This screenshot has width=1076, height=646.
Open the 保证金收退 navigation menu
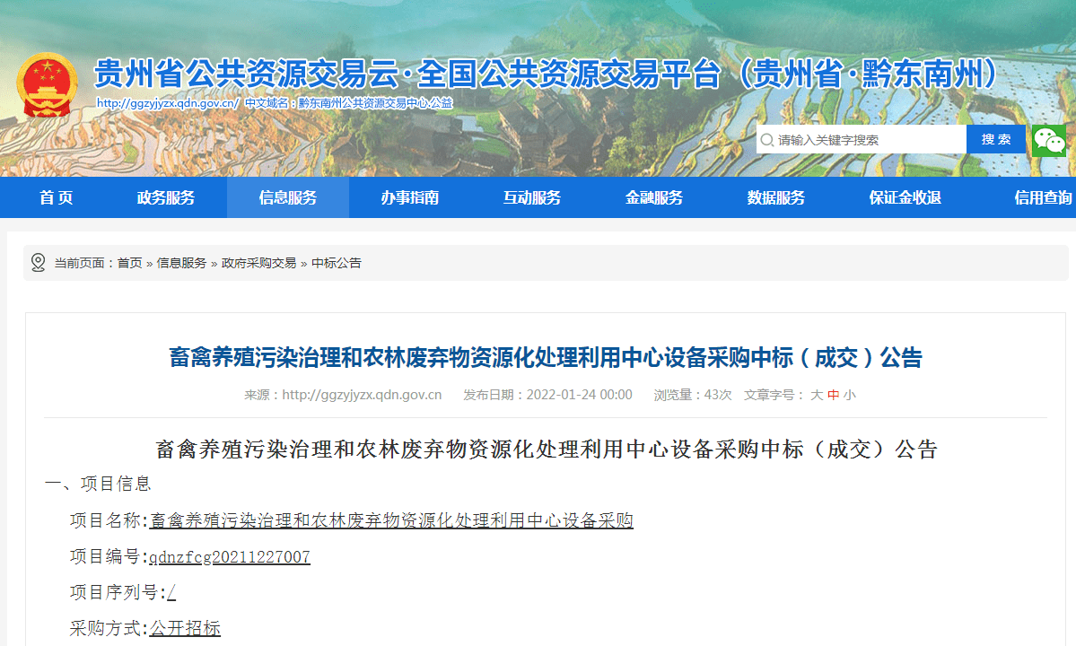(x=905, y=197)
